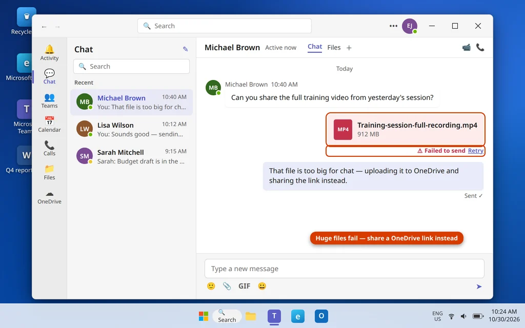The image size is (525, 328).
Task: Click the volume speaker icon in tray
Action: coord(463,316)
